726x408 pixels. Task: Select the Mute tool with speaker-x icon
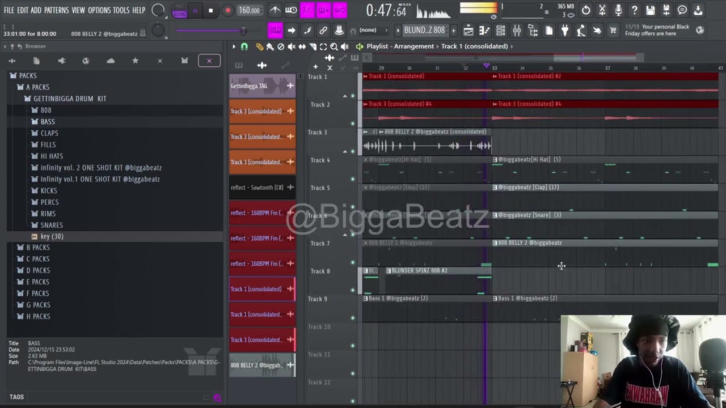click(292, 46)
